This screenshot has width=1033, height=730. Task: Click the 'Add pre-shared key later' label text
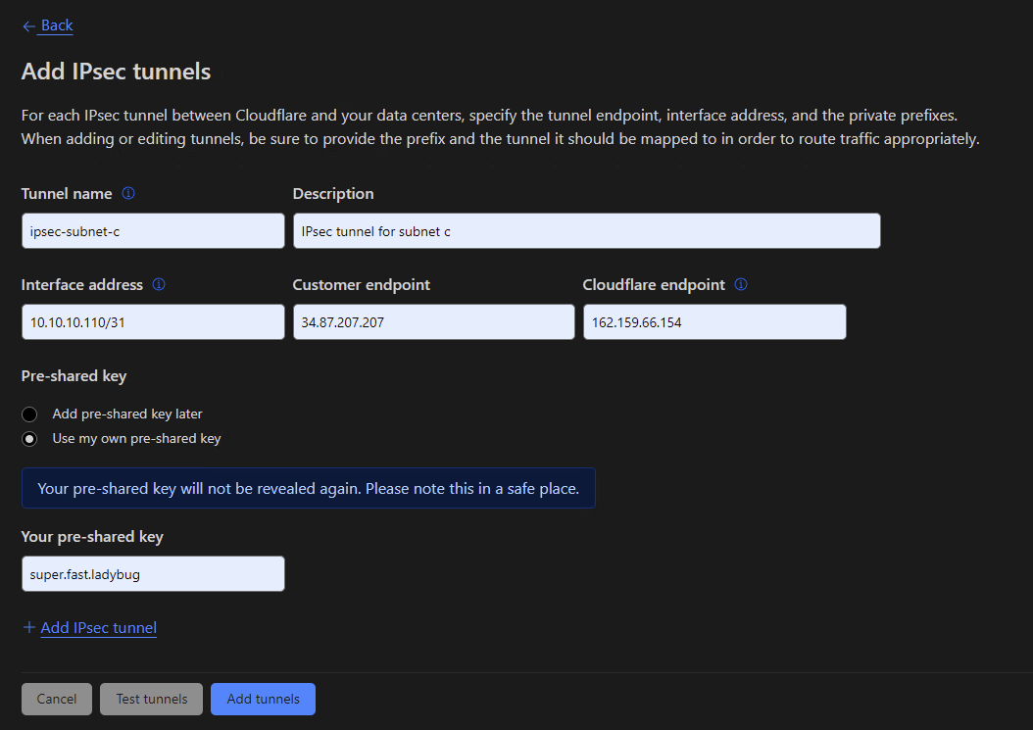127,414
